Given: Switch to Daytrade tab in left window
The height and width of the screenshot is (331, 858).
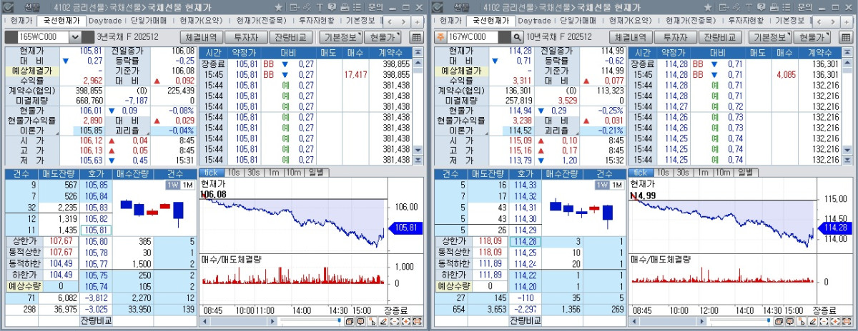Looking at the screenshot, I should pos(105,21).
